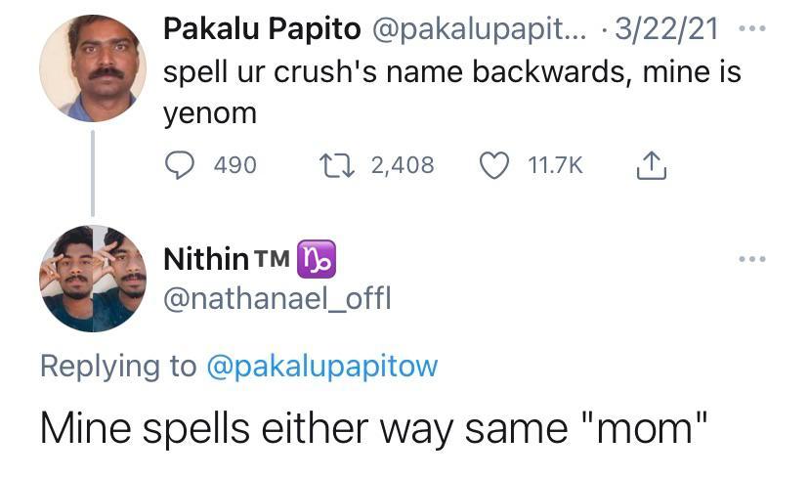The height and width of the screenshot is (478, 809).
Task: Select the reply text mentioning "mom"
Action: pos(372,430)
